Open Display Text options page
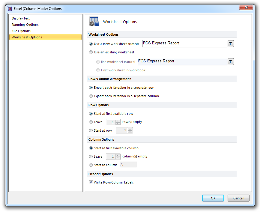Viewport: 260px width, 212px height. pos(21,18)
